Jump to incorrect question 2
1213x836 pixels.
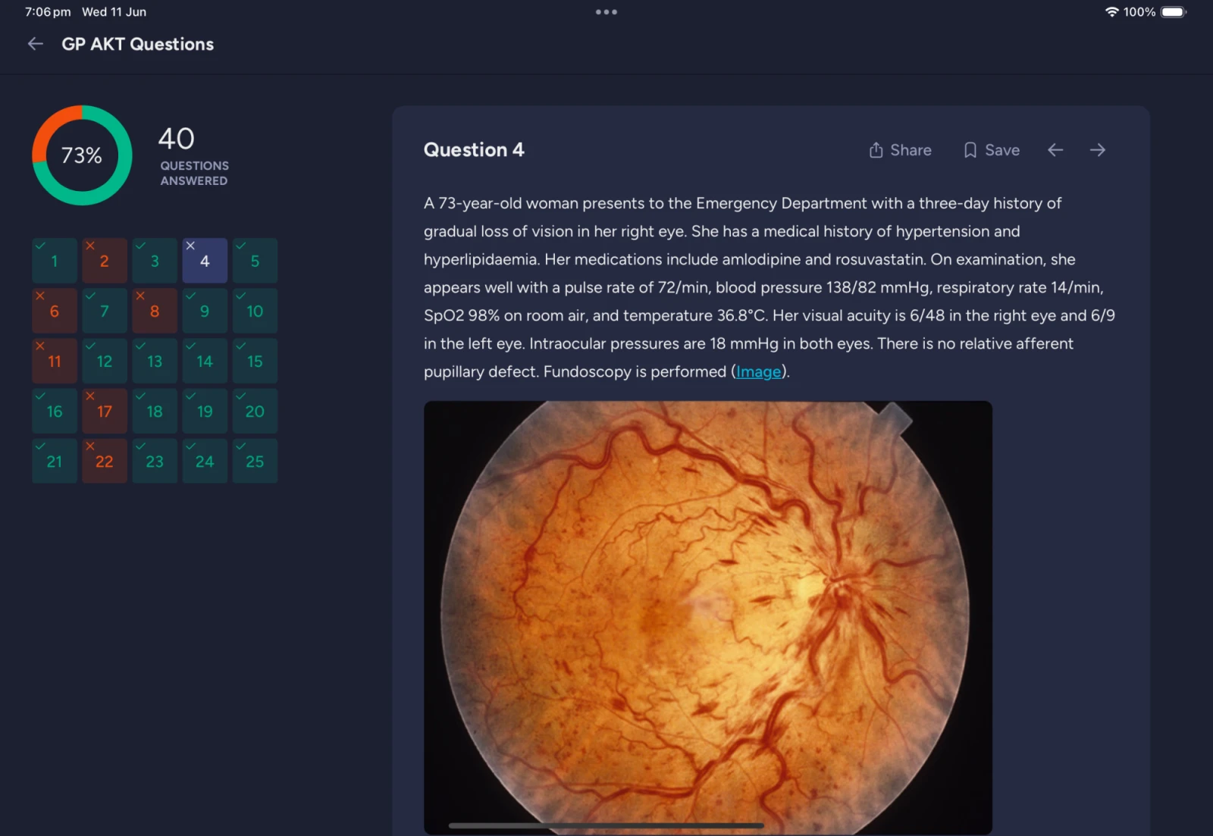[x=105, y=261]
